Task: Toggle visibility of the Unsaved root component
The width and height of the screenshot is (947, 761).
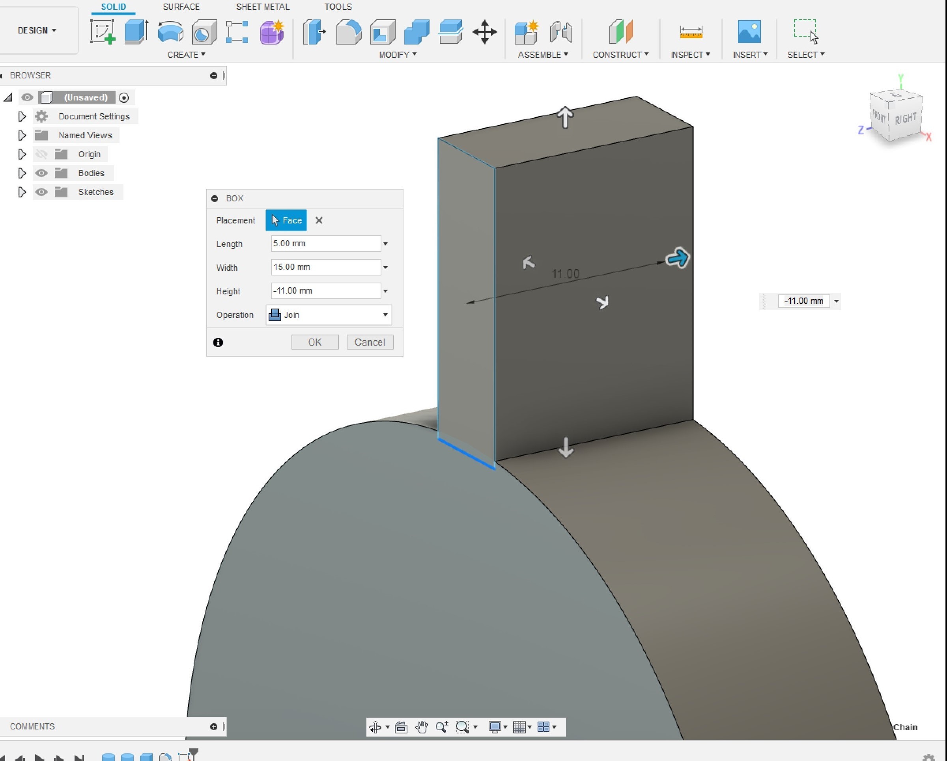Action: point(27,97)
